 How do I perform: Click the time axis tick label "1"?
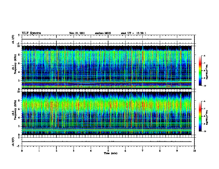tap(39, 151)
